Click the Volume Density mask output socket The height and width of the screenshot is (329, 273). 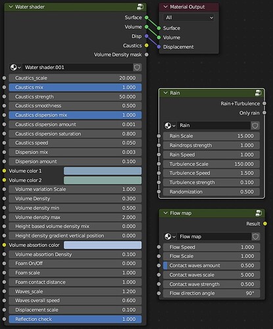coord(147,55)
